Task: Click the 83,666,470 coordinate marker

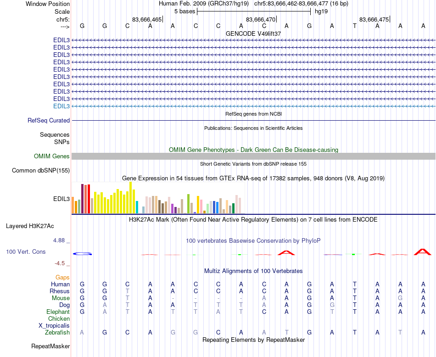Action: pyautogui.click(x=261, y=19)
